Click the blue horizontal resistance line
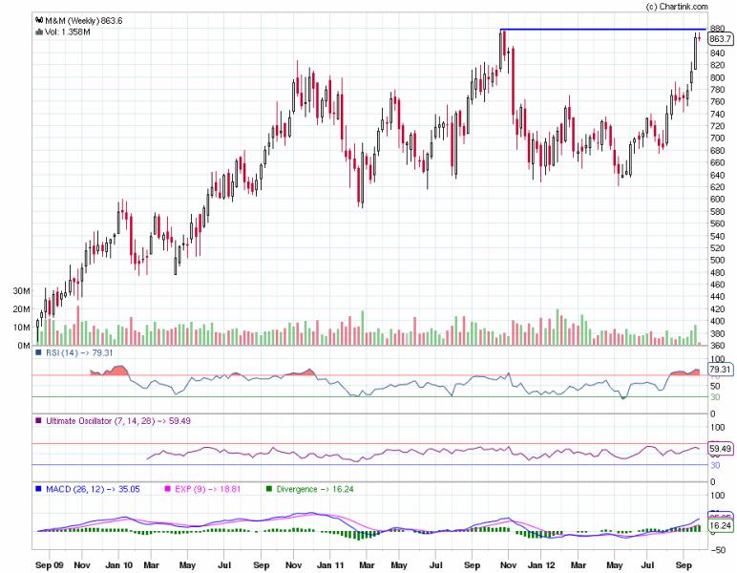Screen dimensions: 737x573 [x=601, y=30]
